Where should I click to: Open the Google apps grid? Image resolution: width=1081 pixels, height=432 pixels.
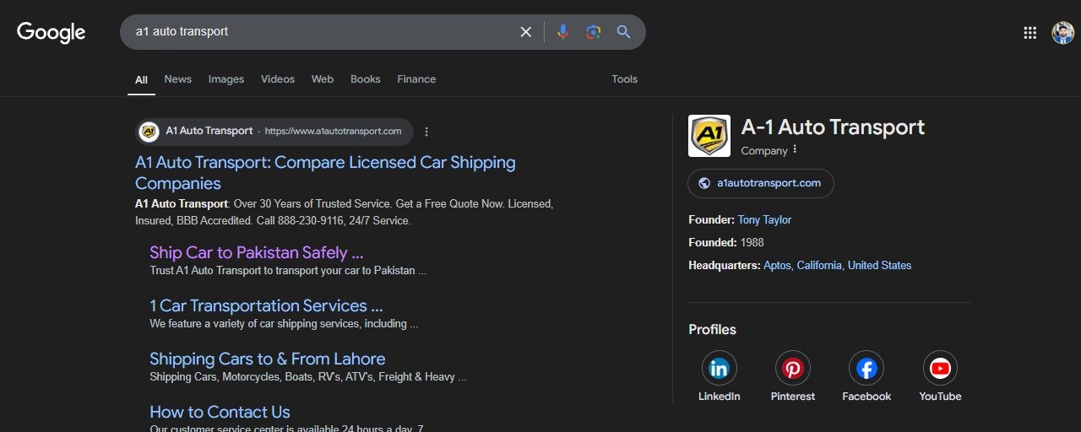coord(1029,33)
